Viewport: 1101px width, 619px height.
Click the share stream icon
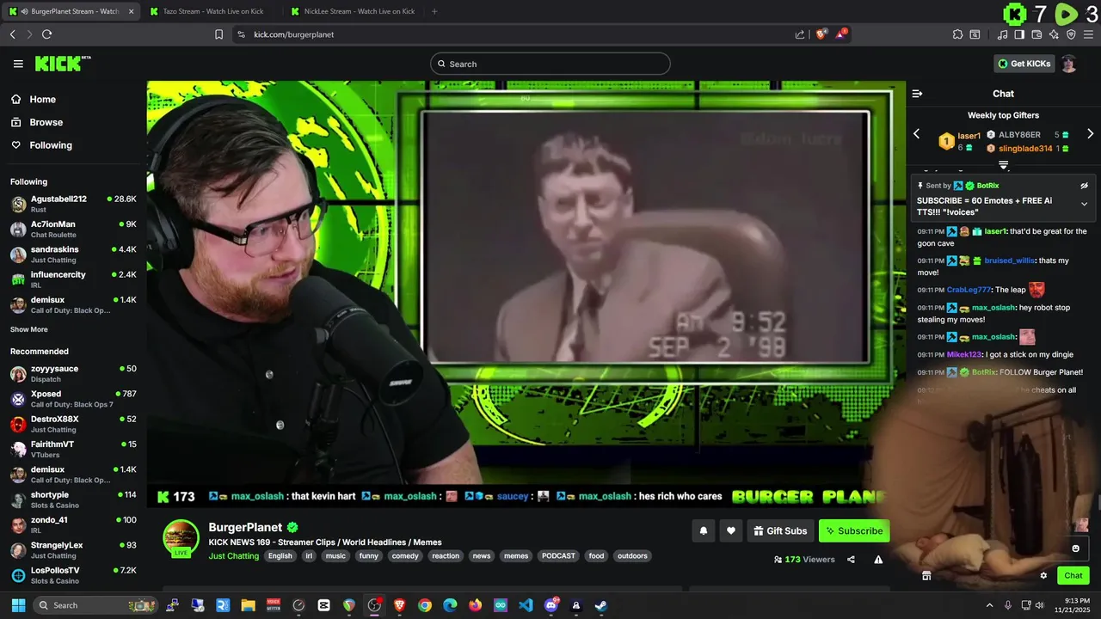click(x=851, y=560)
